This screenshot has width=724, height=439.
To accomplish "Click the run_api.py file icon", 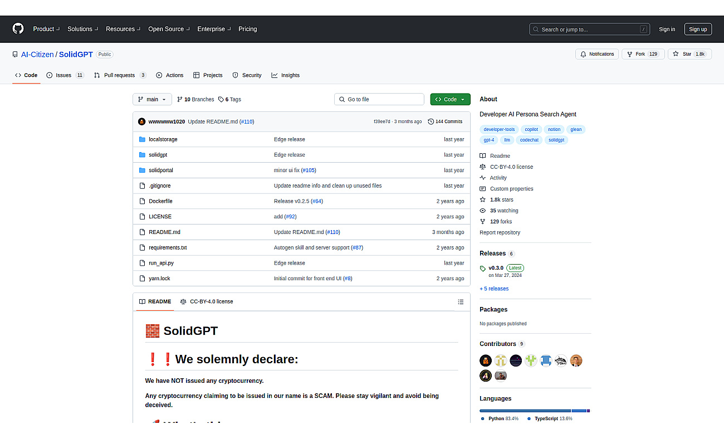I will click(x=142, y=263).
